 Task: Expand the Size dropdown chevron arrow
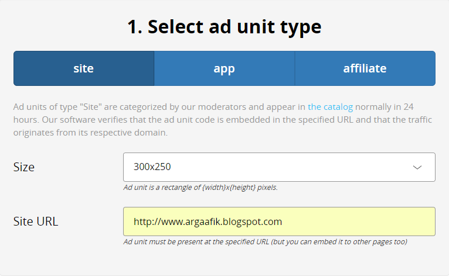(x=417, y=167)
